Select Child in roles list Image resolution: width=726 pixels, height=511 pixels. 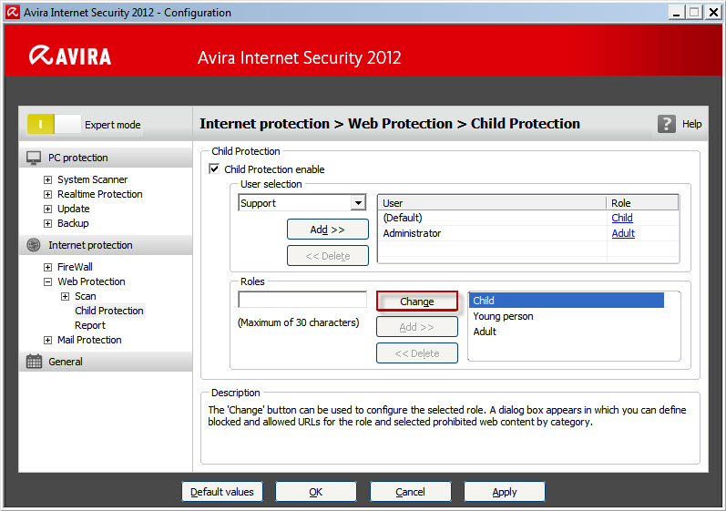(567, 301)
